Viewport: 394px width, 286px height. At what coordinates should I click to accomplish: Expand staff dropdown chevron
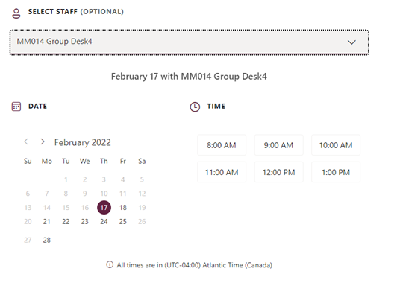351,42
